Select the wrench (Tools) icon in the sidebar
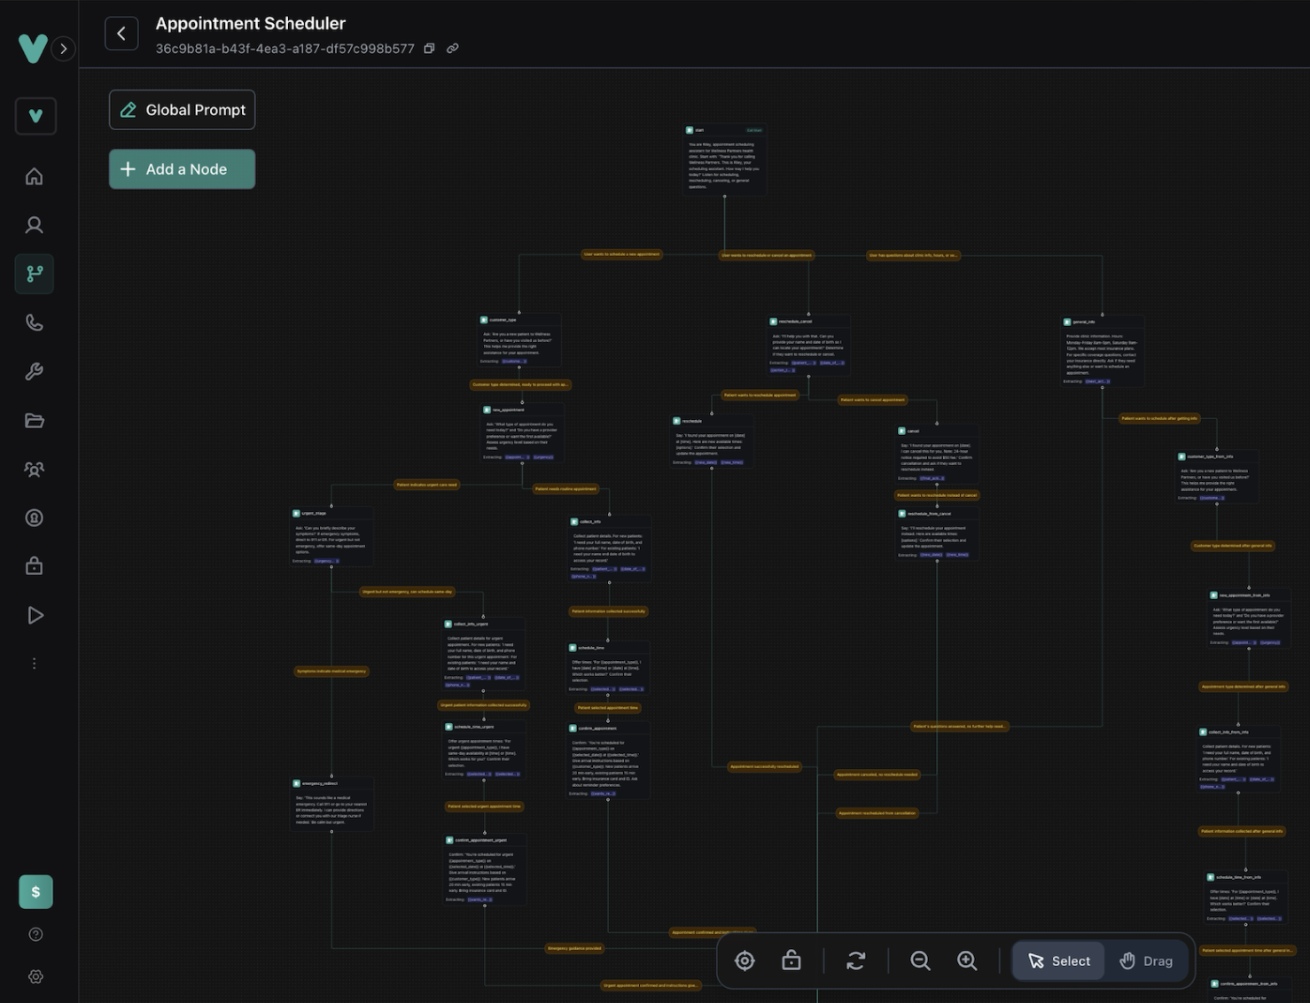Screen dimensions: 1310x1003 35,371
